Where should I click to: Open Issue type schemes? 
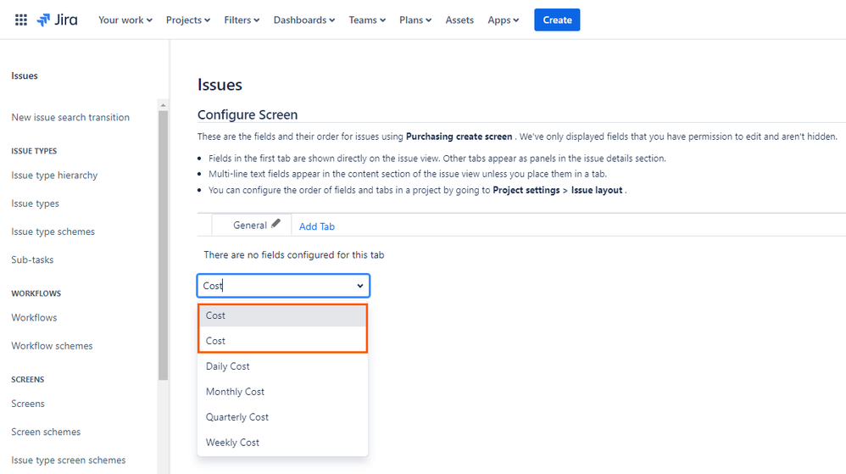click(53, 231)
